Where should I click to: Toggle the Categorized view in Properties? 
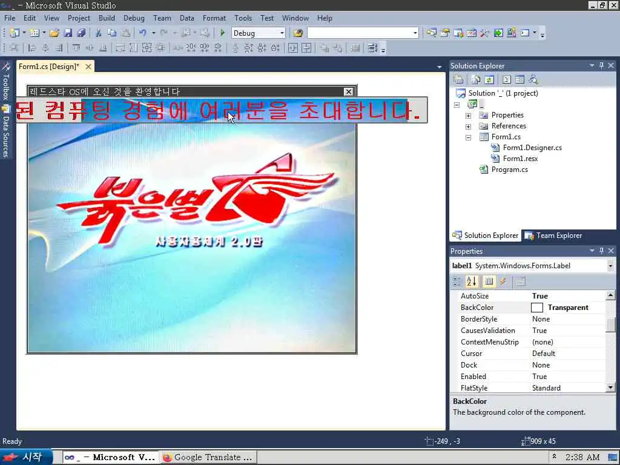(457, 282)
